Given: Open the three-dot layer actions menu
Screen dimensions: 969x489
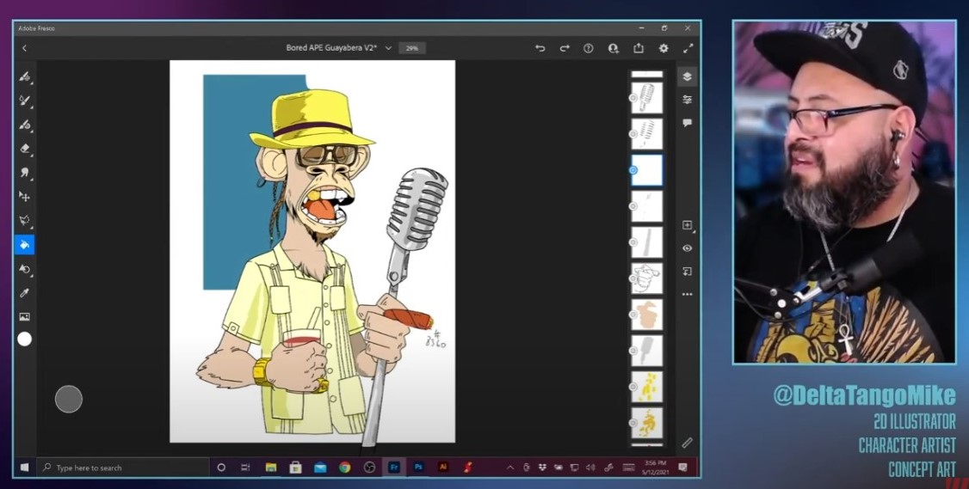Looking at the screenshot, I should pos(688,295).
